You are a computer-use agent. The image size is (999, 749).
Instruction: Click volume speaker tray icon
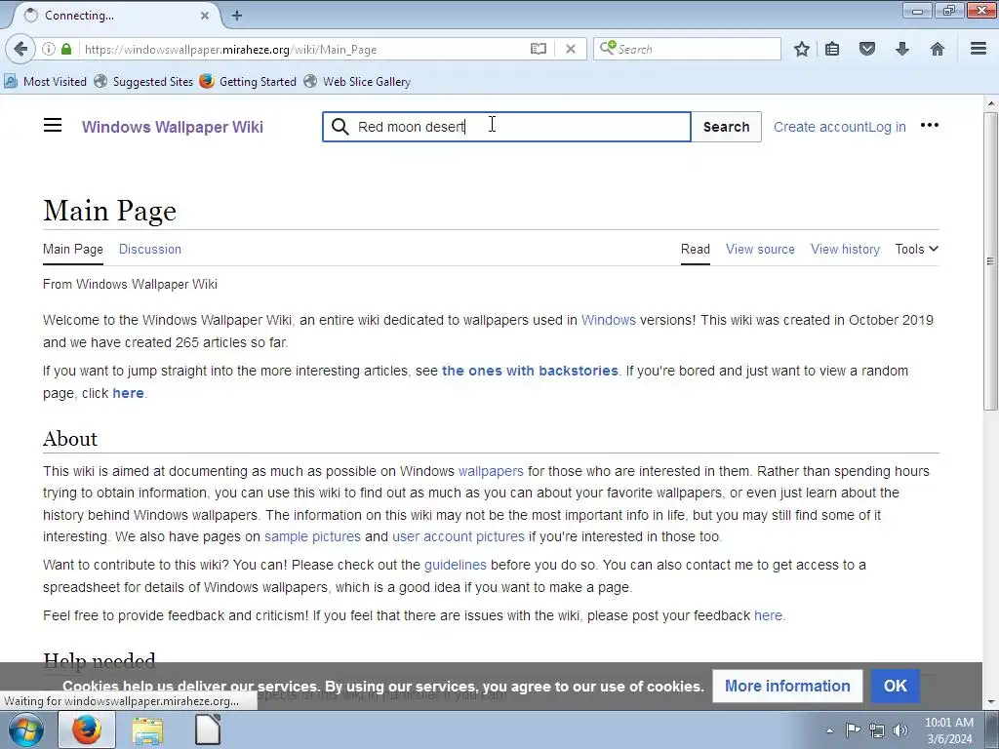point(900,730)
